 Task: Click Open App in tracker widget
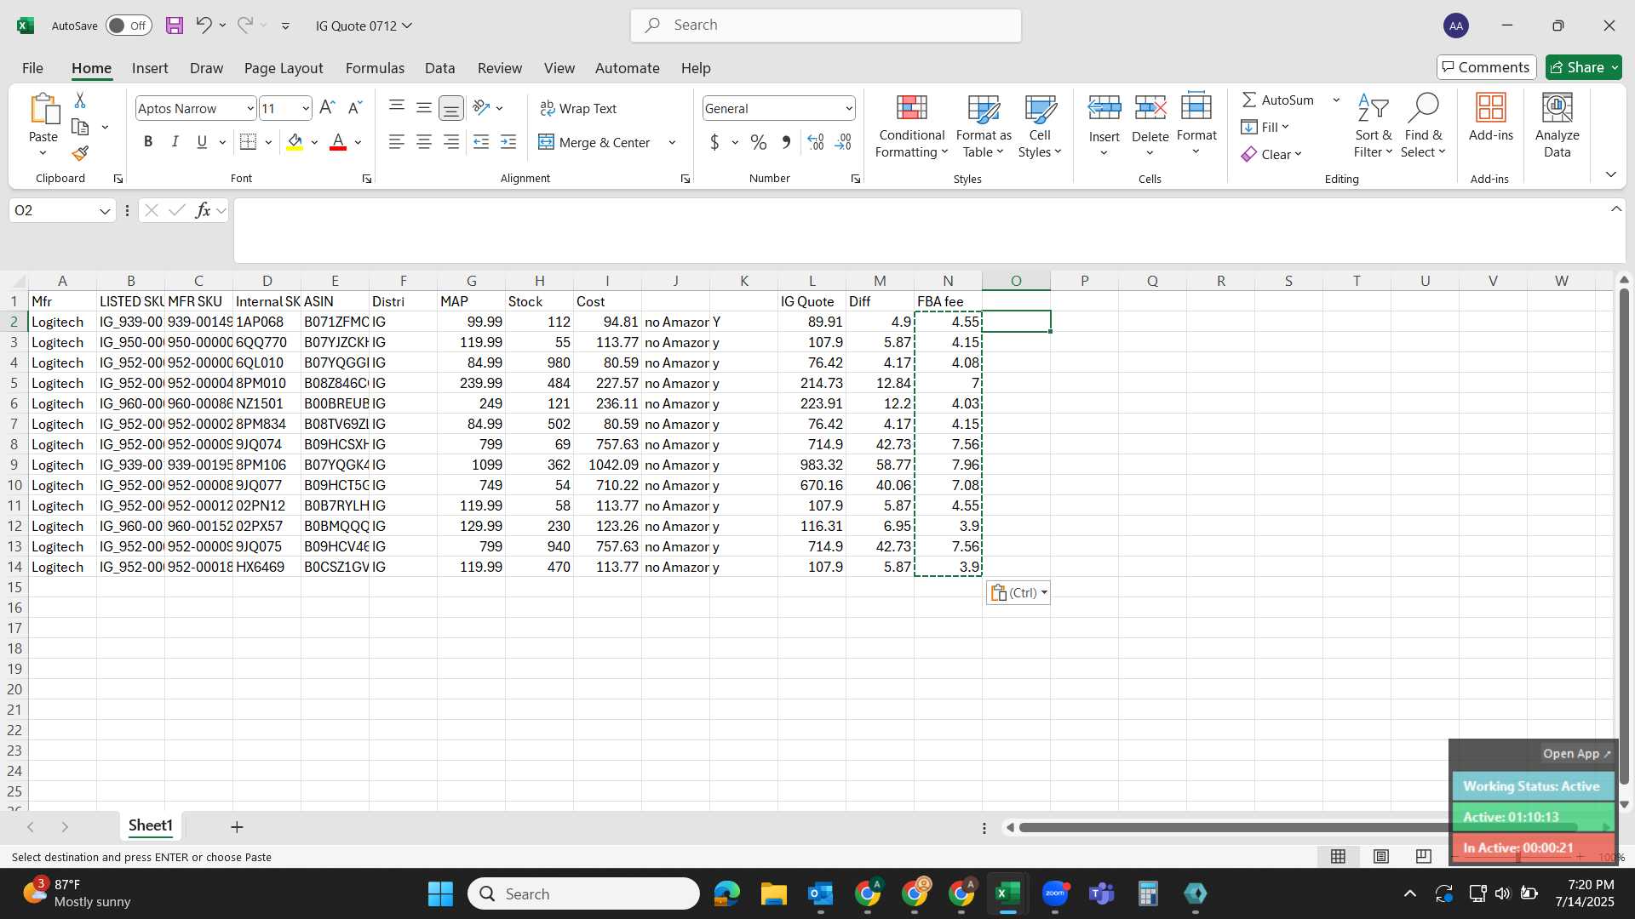pos(1577,754)
